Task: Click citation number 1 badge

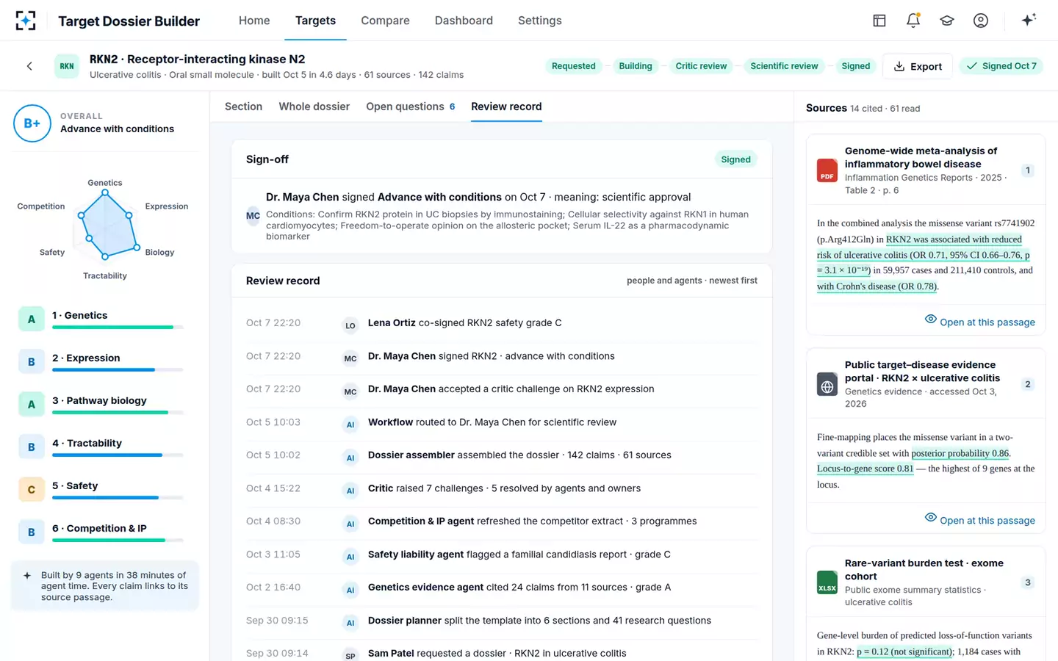Action: pos(1028,170)
